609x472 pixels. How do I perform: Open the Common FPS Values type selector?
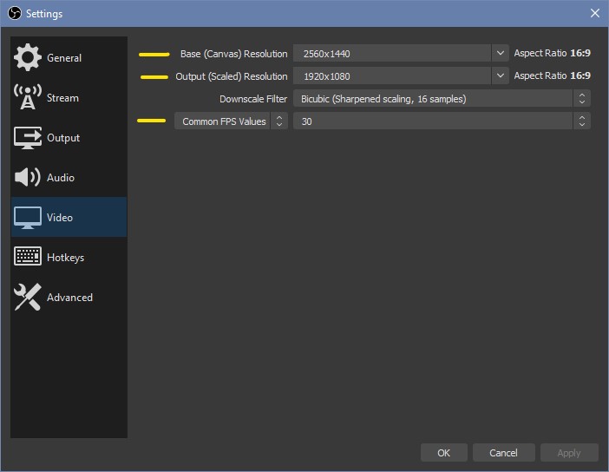pos(231,121)
